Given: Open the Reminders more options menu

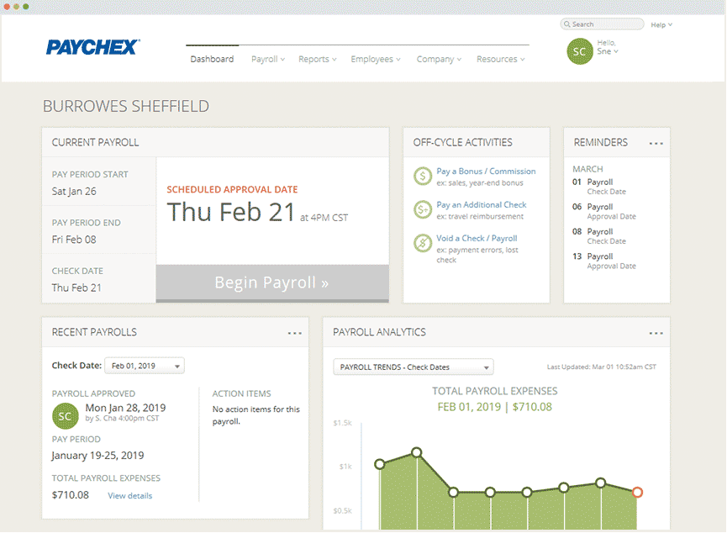Looking at the screenshot, I should (x=656, y=144).
